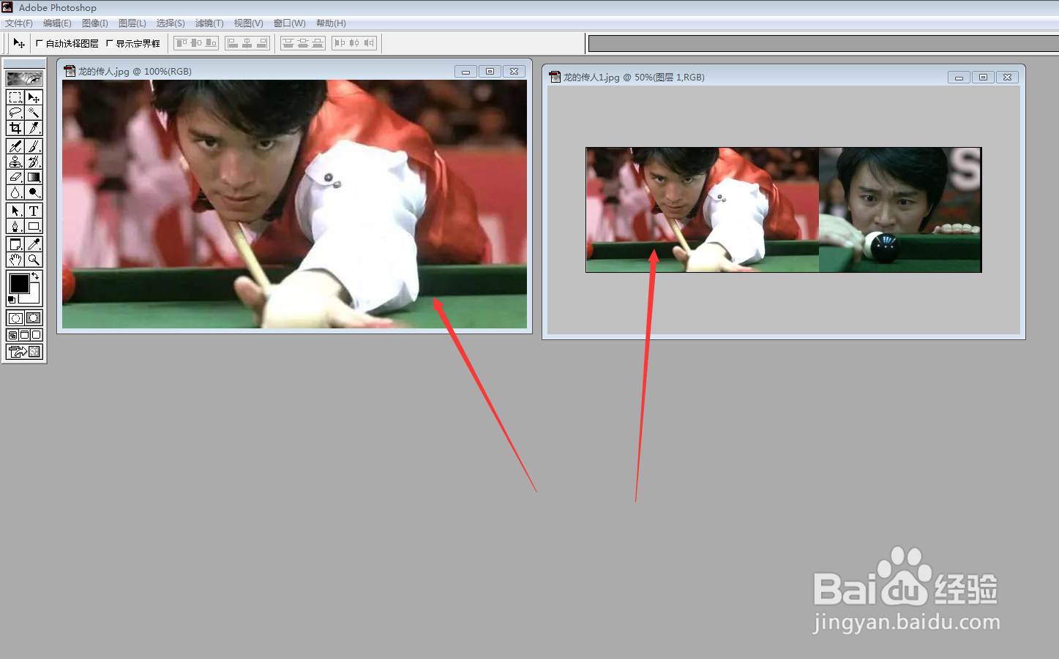Click the Distribute Bottom Edges button
This screenshot has height=659, width=1059.
pos(318,43)
